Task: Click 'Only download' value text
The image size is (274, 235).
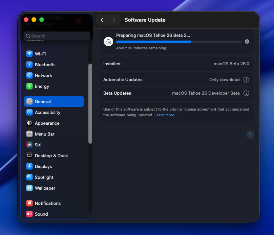Action: click(x=224, y=79)
